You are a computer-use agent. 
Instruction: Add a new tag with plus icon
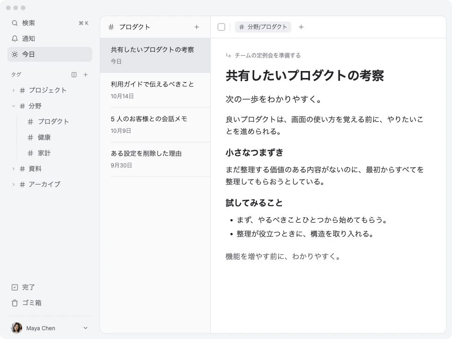[86, 75]
